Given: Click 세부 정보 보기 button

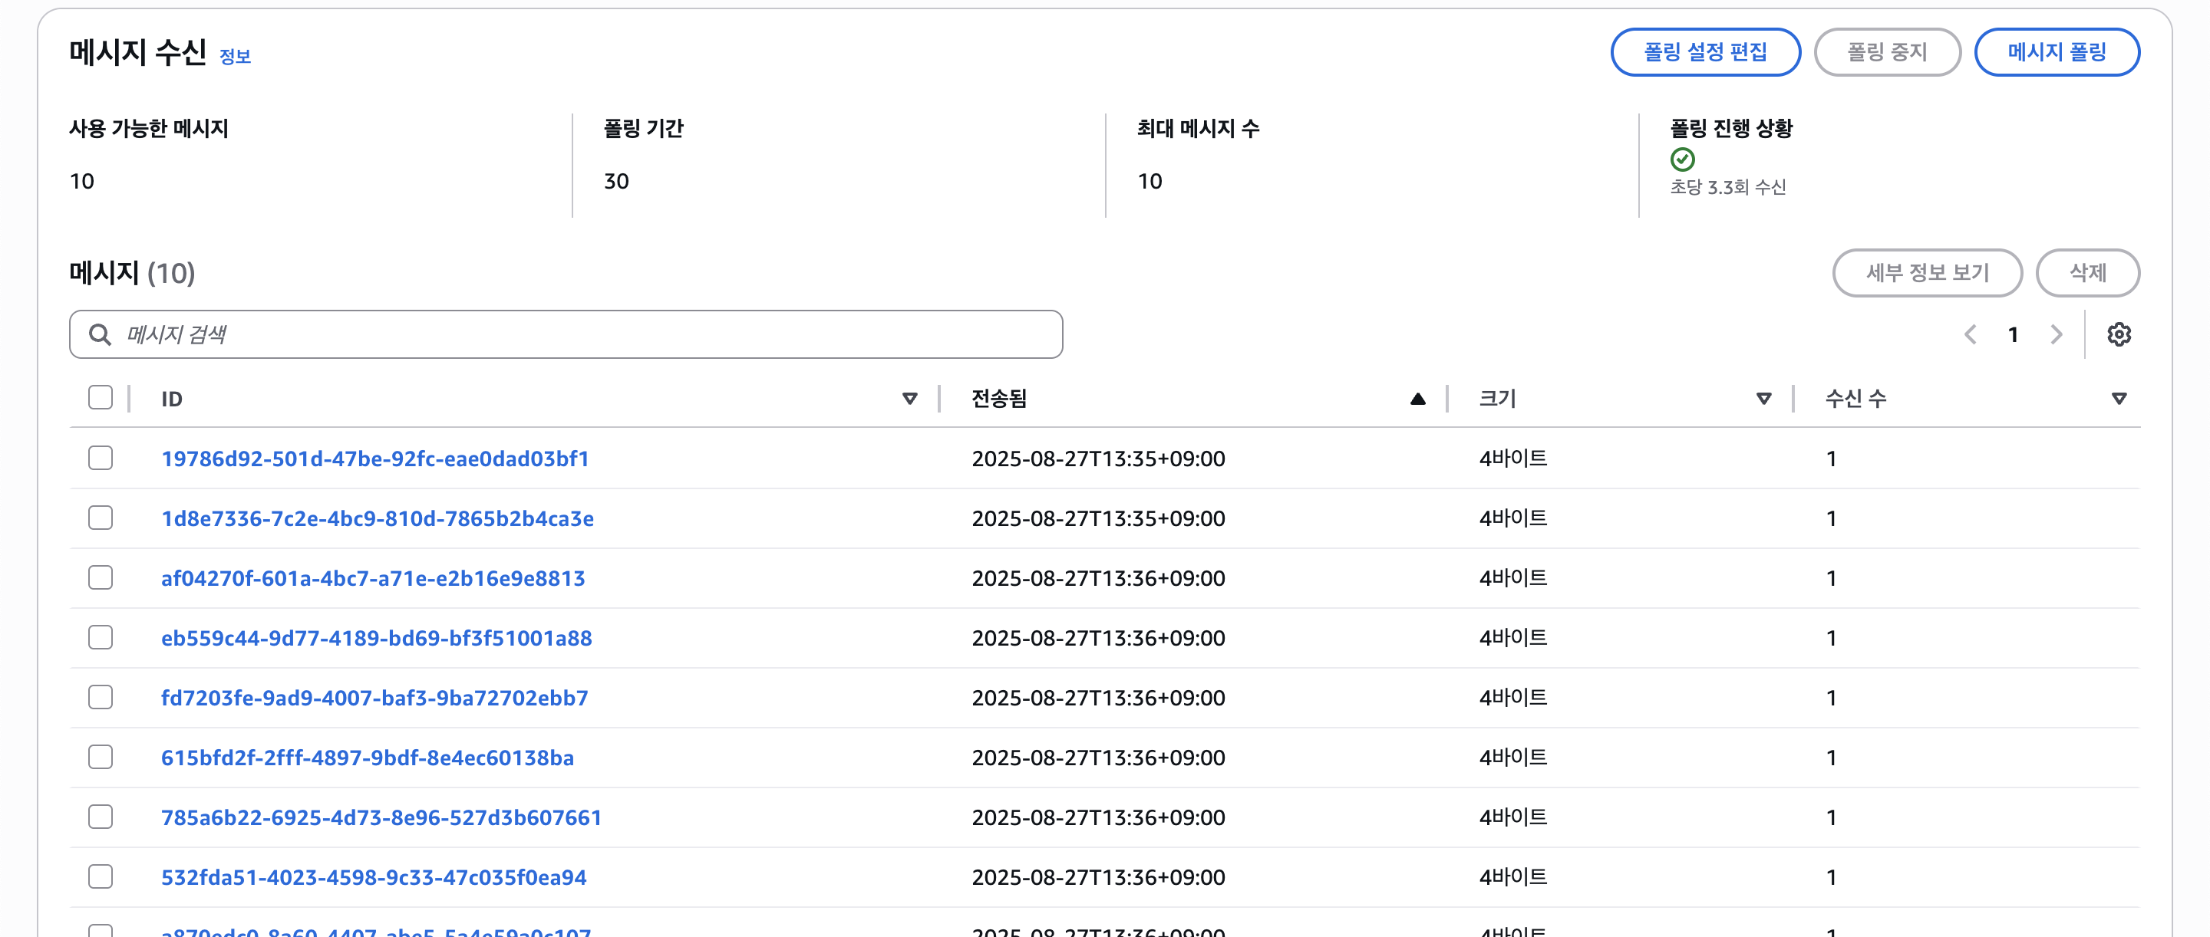Looking at the screenshot, I should coord(1927,273).
